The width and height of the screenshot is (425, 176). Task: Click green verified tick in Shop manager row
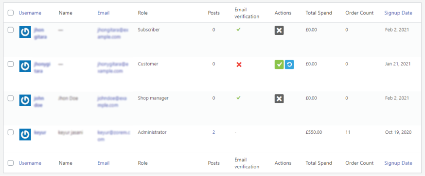[239, 98]
